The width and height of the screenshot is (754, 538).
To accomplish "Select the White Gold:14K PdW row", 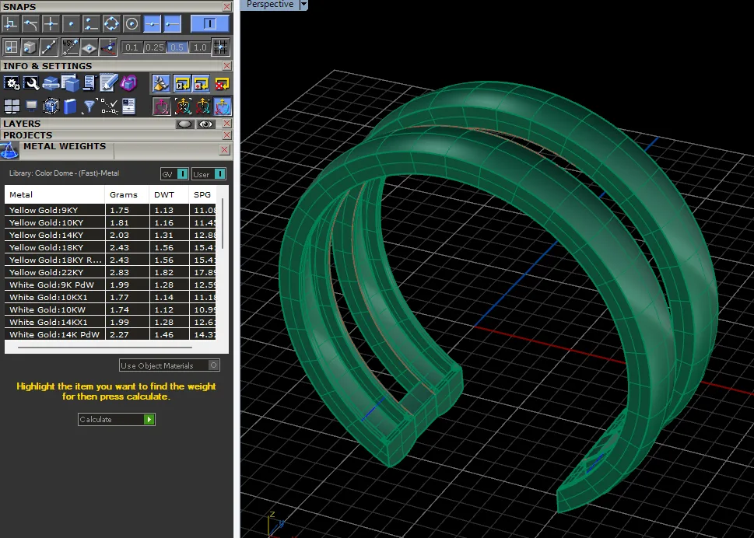I will coord(110,334).
